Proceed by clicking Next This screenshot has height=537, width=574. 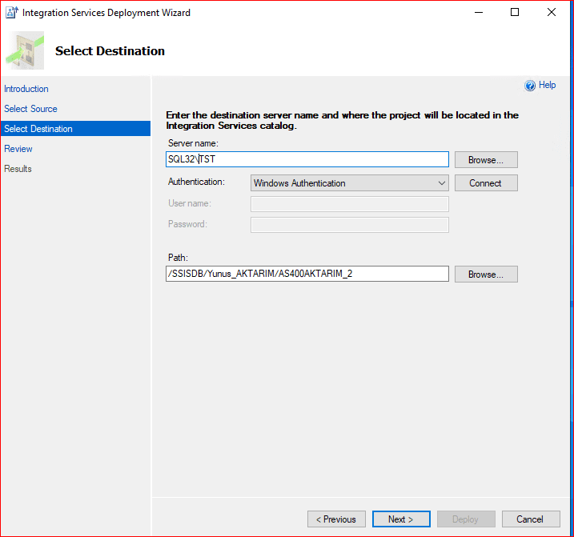(401, 519)
